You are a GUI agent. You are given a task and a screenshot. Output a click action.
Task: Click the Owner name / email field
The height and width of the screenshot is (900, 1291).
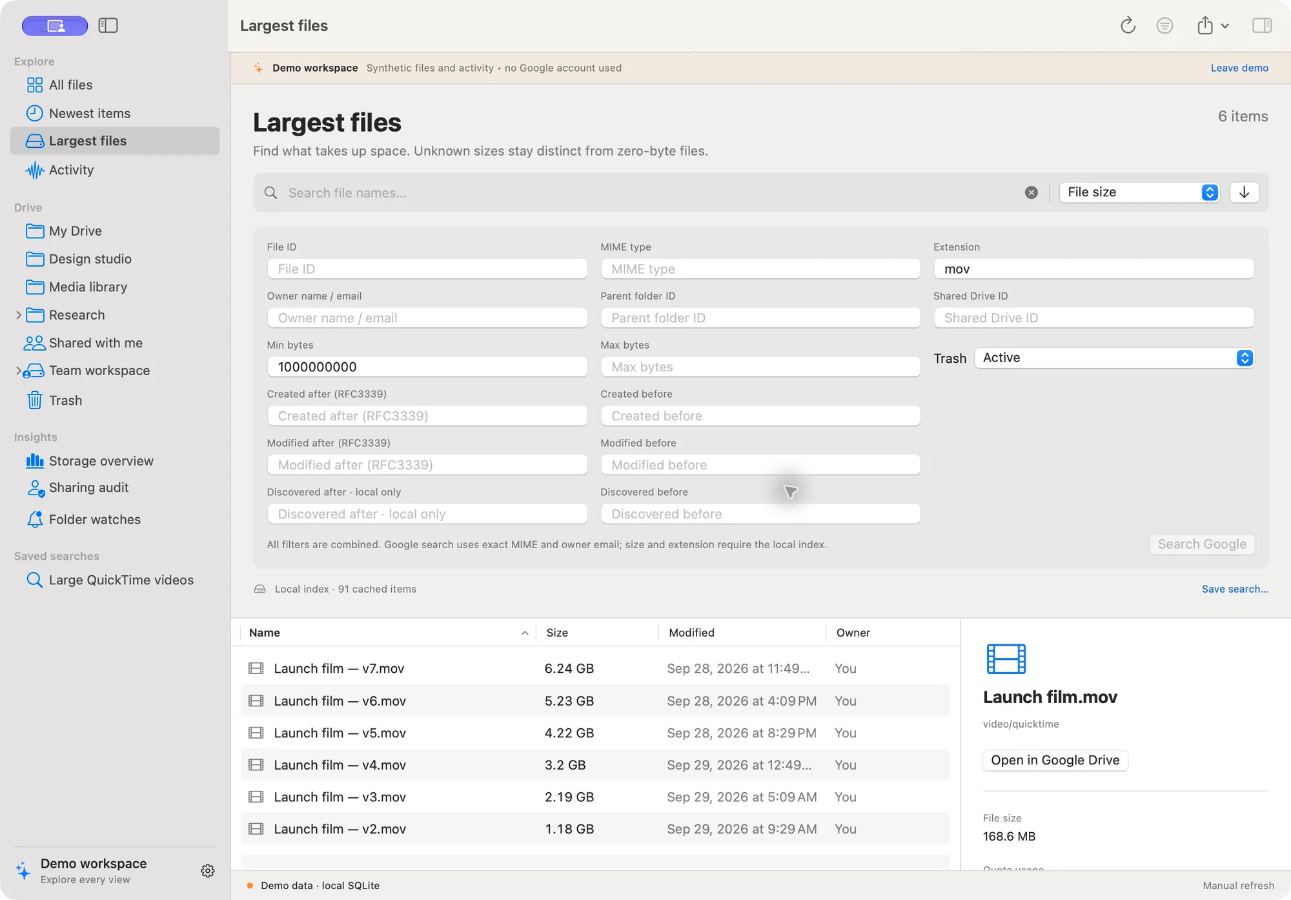pos(427,318)
